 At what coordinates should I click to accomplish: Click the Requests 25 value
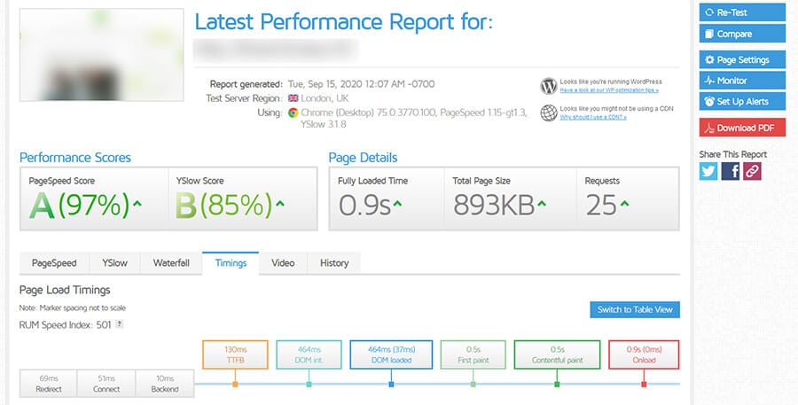point(601,205)
